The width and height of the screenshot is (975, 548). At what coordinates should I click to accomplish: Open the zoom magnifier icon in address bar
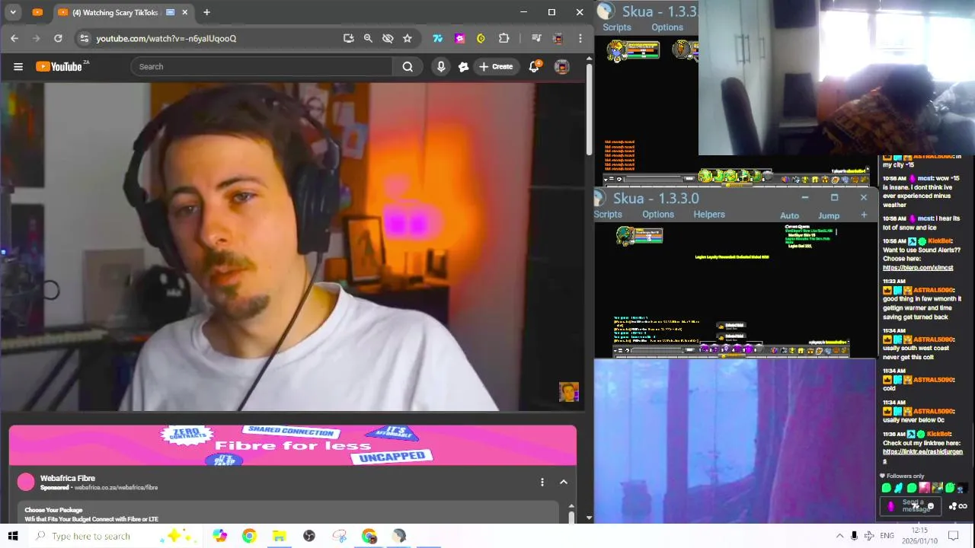point(368,38)
